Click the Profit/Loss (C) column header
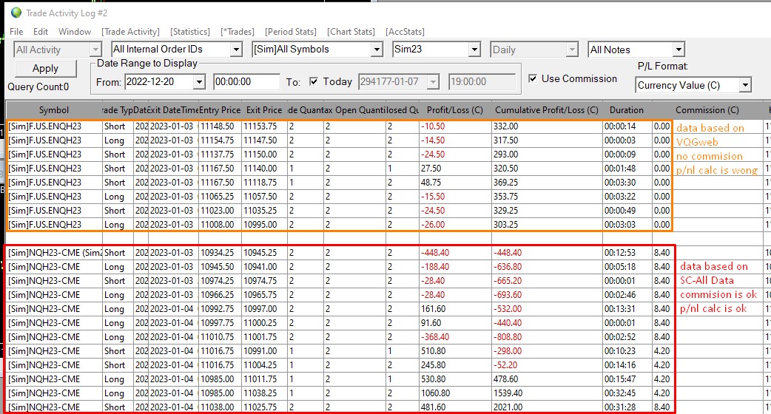 pos(454,110)
